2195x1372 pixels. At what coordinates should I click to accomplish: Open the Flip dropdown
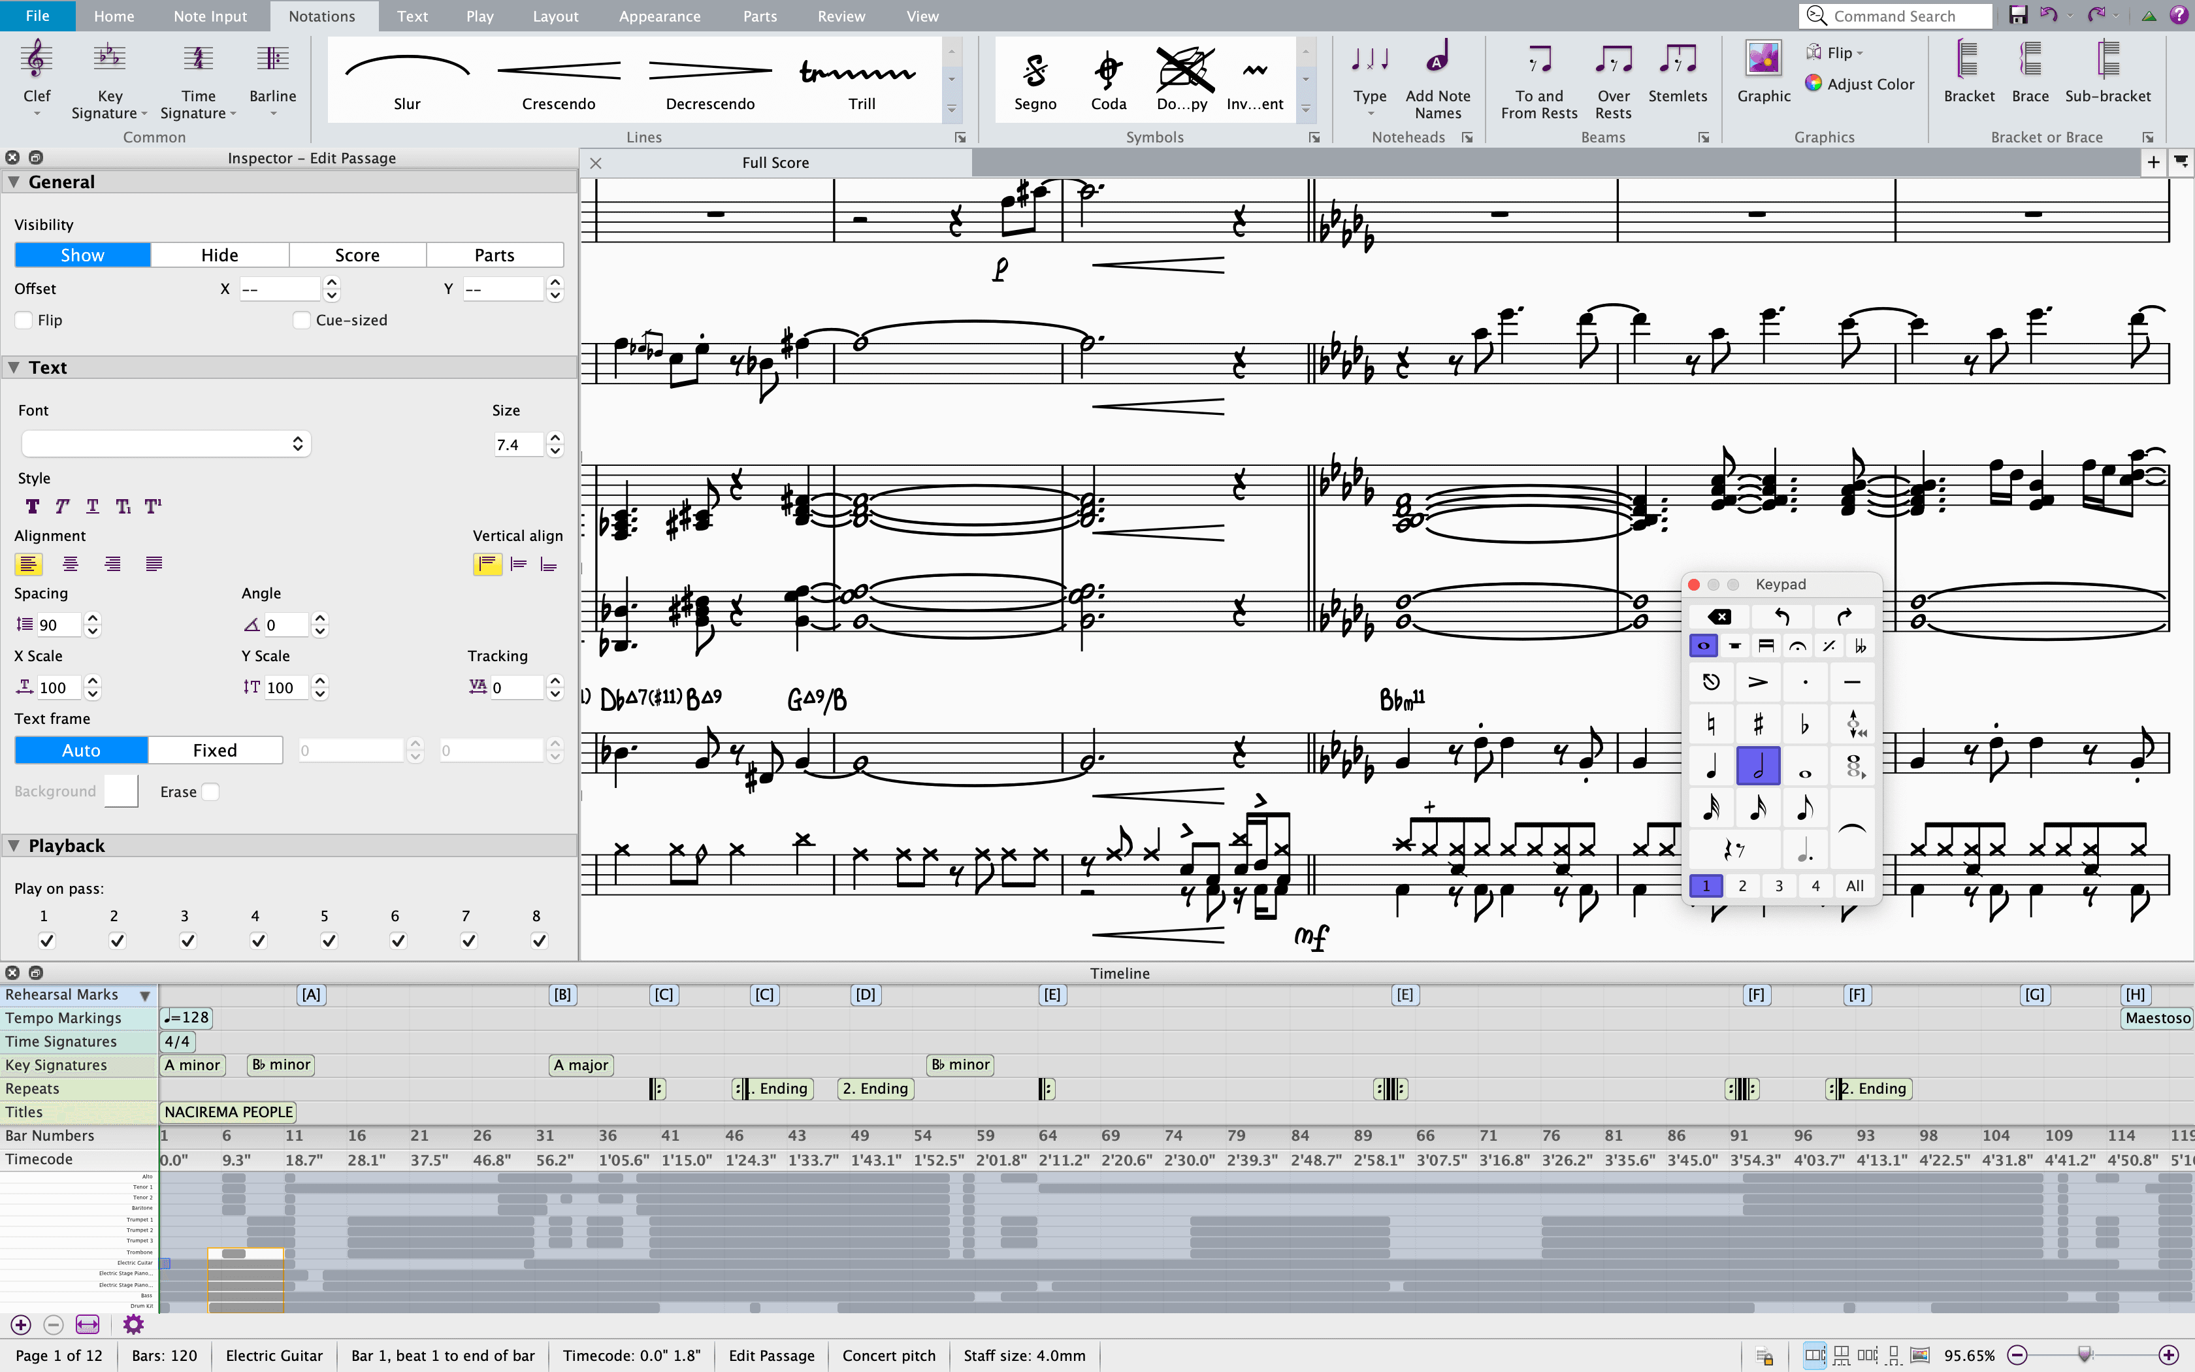(x=1834, y=53)
